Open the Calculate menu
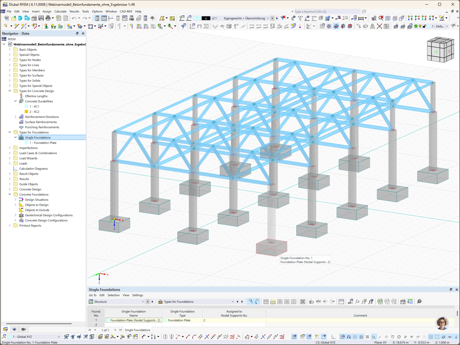Image resolution: width=460 pixels, height=345 pixels. (60, 11)
